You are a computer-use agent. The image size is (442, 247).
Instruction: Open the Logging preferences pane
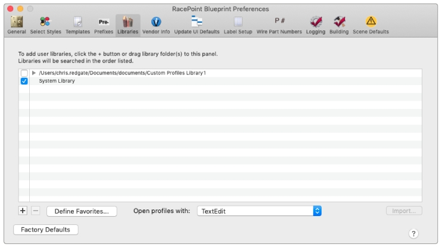[316, 26]
